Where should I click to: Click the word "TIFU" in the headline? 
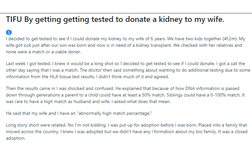(x=14, y=19)
